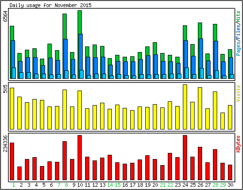This screenshot has height=190, width=243.
Task: Select day label 25 on the axis
Action: coord(193,185)
